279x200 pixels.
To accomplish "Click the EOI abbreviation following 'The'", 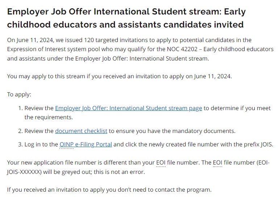I will tap(217, 162).
